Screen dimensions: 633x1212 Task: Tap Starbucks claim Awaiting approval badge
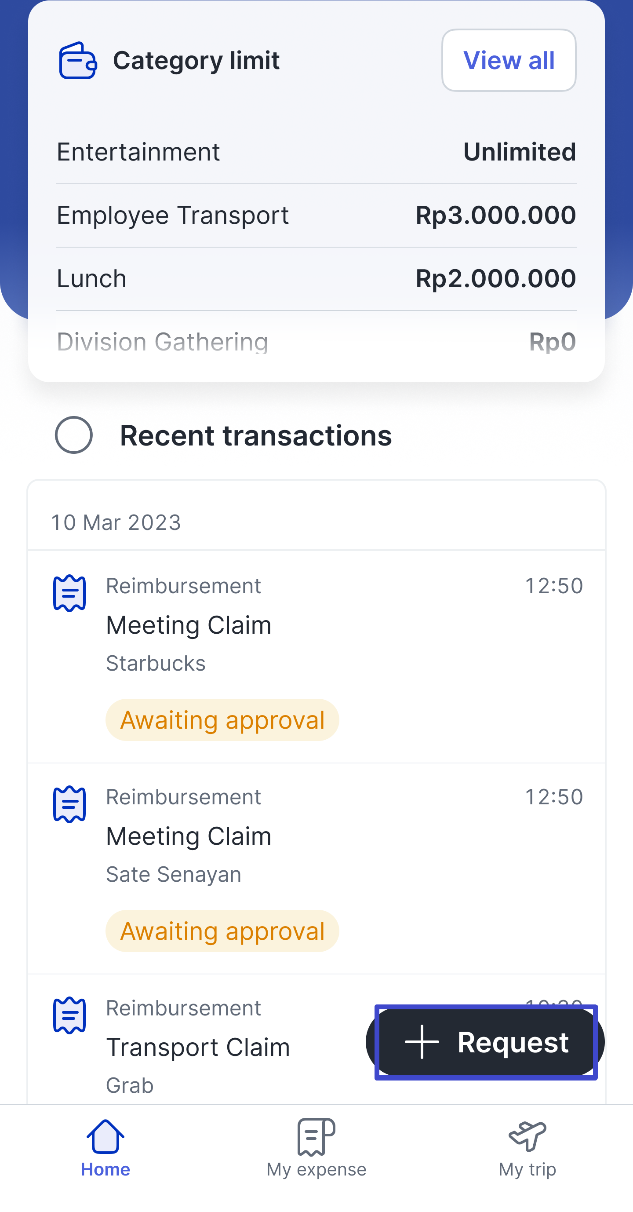(222, 720)
